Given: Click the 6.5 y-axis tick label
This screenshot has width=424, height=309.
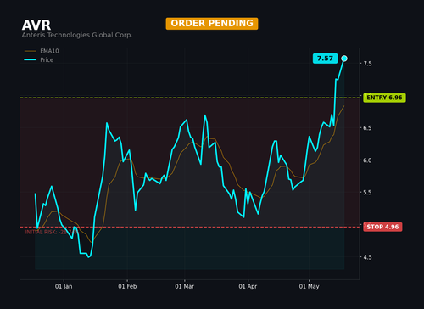Looking at the screenshot, I should click(367, 128).
